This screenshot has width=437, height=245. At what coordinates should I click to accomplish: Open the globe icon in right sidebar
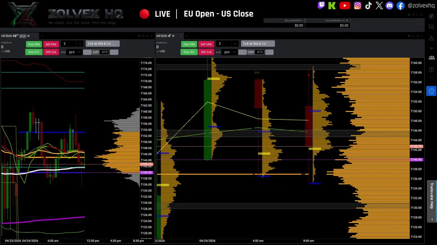tap(431, 16)
